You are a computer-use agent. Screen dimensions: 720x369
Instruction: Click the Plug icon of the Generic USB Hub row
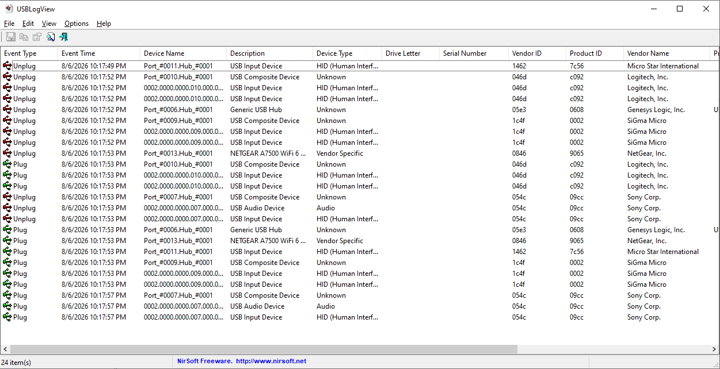click(x=7, y=230)
